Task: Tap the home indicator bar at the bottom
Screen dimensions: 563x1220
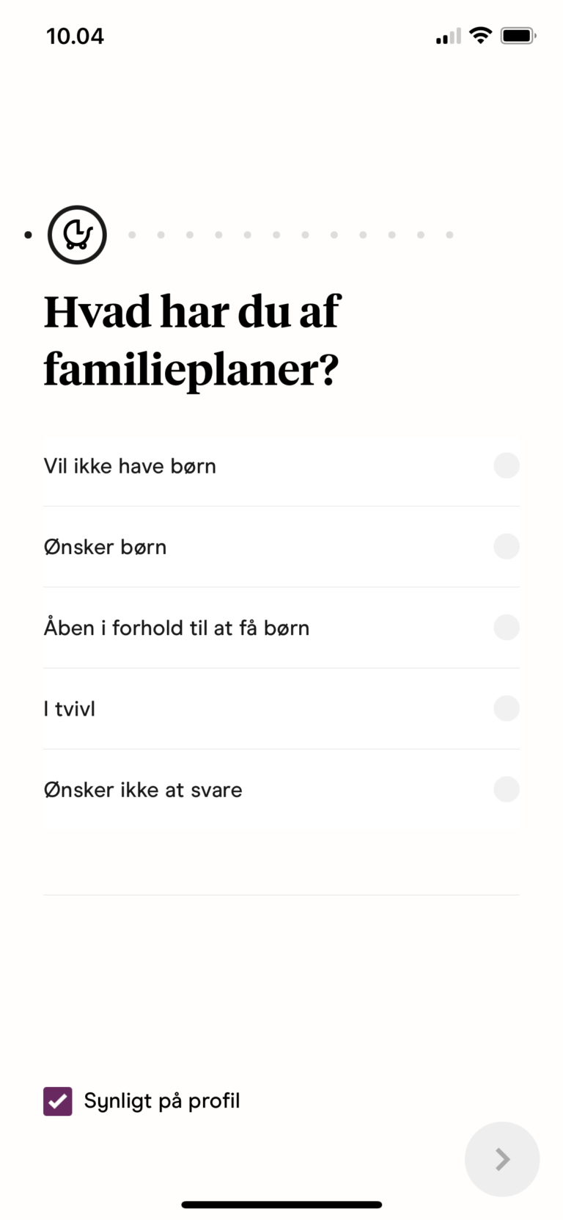Action: pos(281,1205)
